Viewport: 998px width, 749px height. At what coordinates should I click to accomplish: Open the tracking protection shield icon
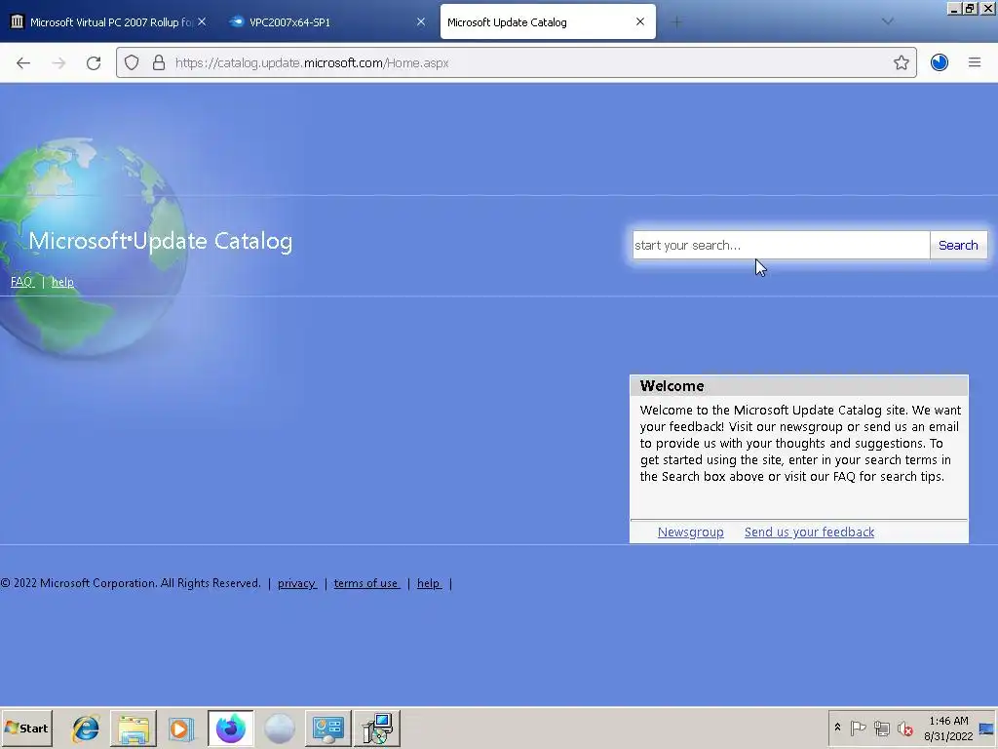(132, 62)
